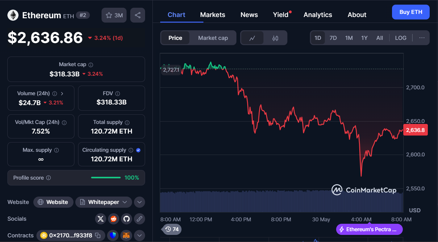Open the Website link button
Image resolution: width=438 pixels, height=242 pixels.
tap(53, 202)
